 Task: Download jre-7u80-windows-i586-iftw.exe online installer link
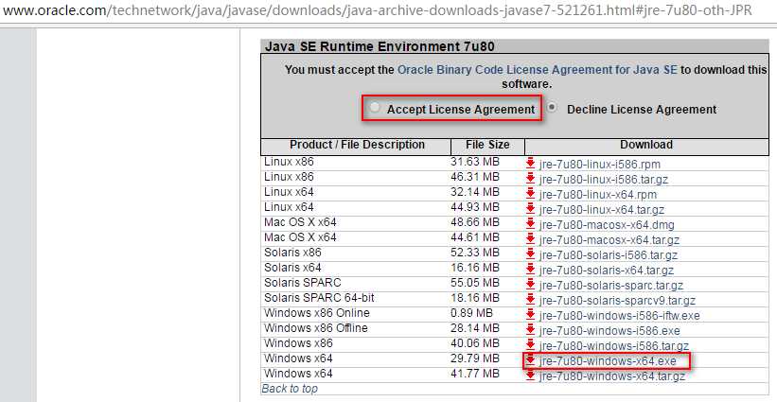[x=619, y=316]
